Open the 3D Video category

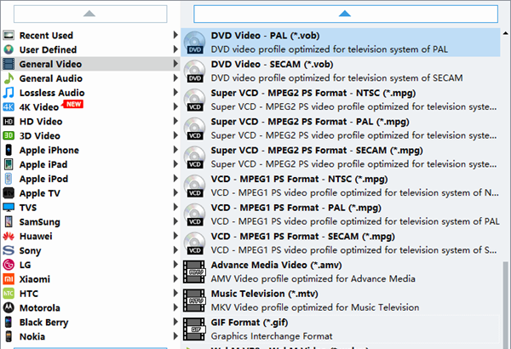[90, 135]
